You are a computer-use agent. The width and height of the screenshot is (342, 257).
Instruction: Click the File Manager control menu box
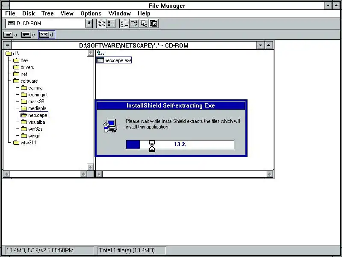[5, 6]
